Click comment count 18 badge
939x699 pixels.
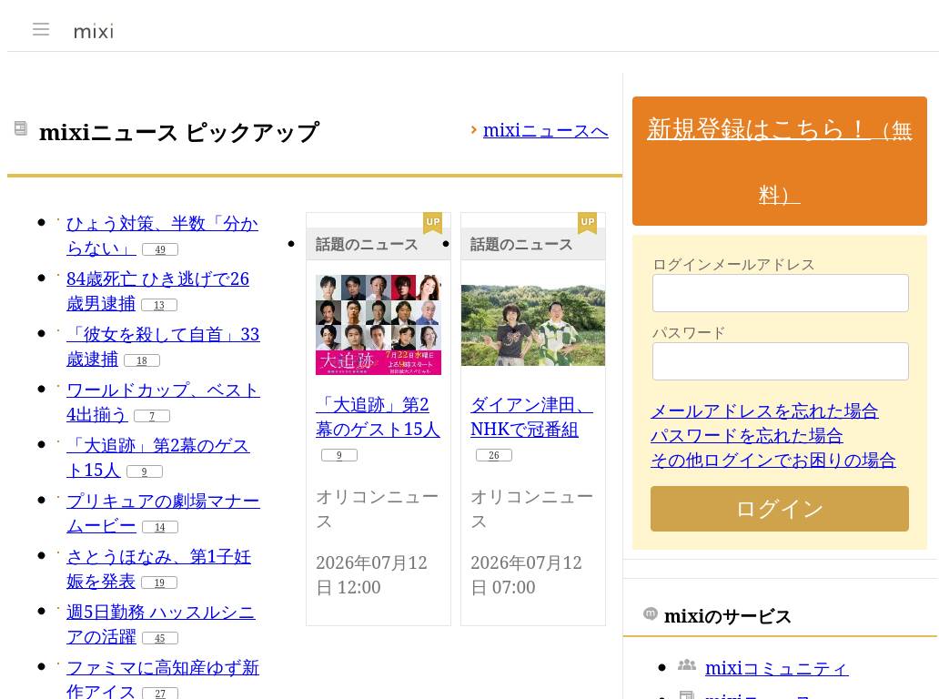point(141,360)
